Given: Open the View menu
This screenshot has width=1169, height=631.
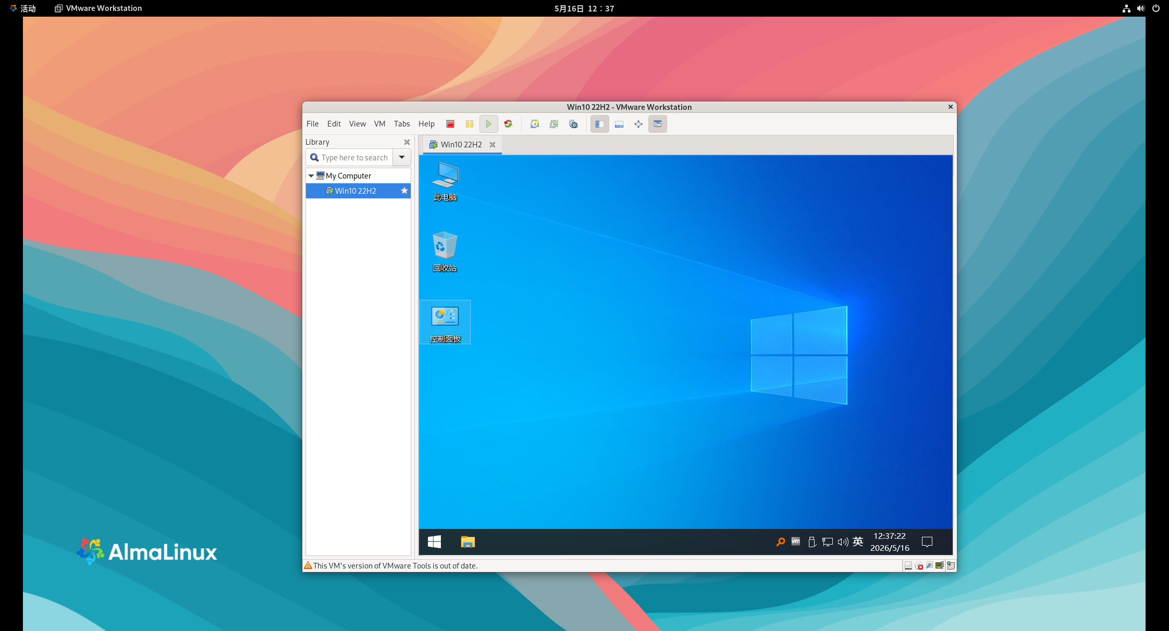Looking at the screenshot, I should 358,124.
